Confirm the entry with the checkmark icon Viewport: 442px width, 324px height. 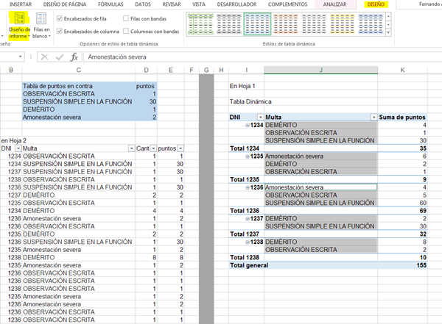[x=60, y=57]
